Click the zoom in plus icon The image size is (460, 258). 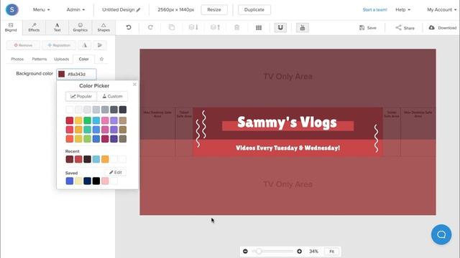pyautogui.click(x=299, y=252)
